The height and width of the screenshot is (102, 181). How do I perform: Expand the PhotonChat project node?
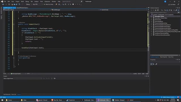(151, 20)
